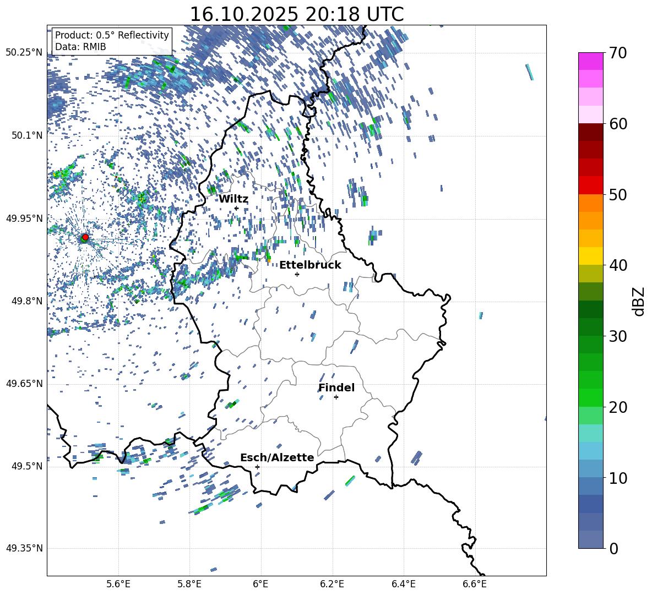Click the Esch/Alzette city label
The height and width of the screenshot is (595, 652).
[277, 457]
